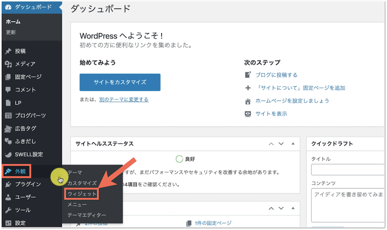Viewport: 387px width, 230px height.
Task: Choose カスタマイズ in the 外観 flyout
Action: pos(82,183)
